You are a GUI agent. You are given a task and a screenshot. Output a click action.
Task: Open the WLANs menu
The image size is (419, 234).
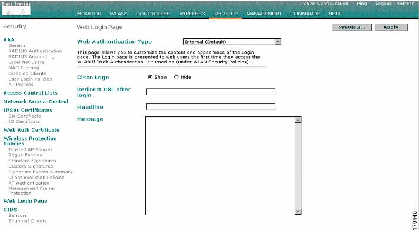pos(118,14)
